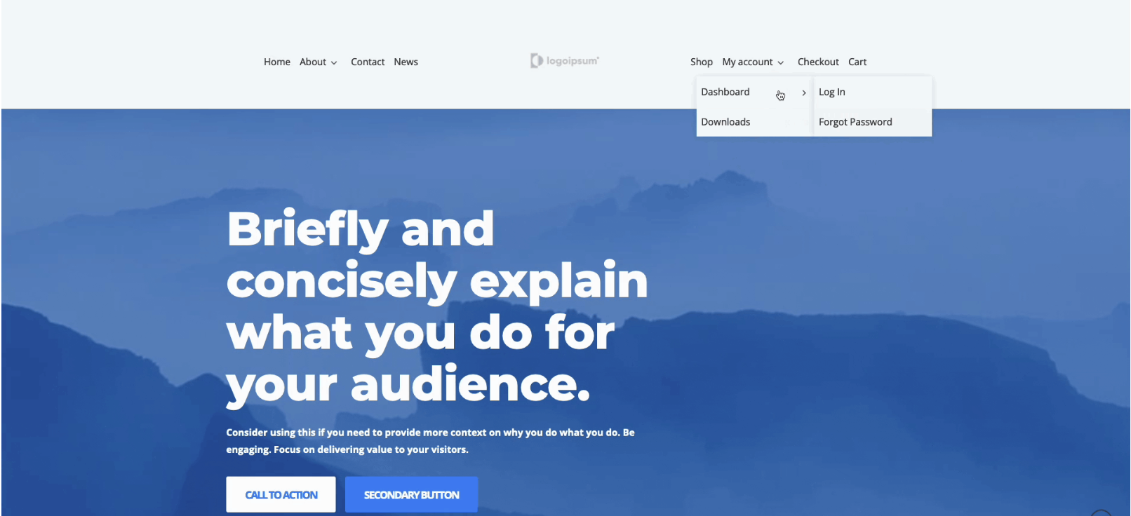Open the Checkout page
The height and width of the screenshot is (516, 1131).
818,62
